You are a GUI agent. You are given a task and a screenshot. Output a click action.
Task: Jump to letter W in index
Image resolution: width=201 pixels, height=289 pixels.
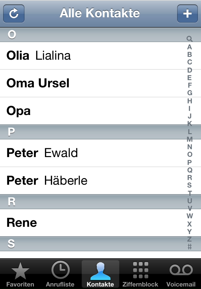190,216
